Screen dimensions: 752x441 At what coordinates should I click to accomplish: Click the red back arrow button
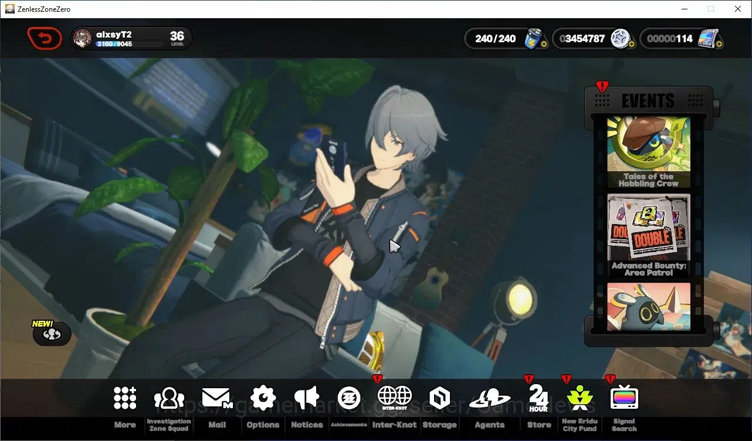[x=45, y=39]
